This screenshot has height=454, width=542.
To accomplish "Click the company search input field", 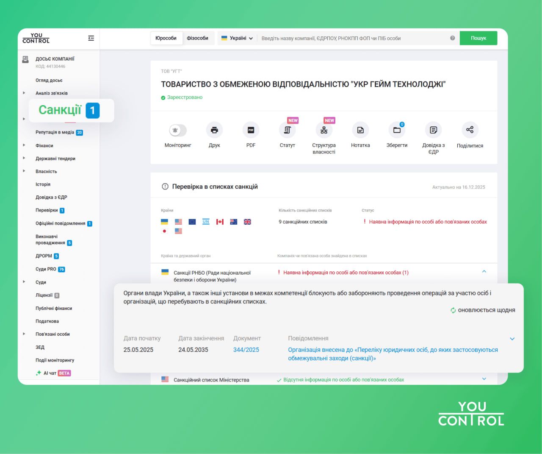I will coord(351,38).
